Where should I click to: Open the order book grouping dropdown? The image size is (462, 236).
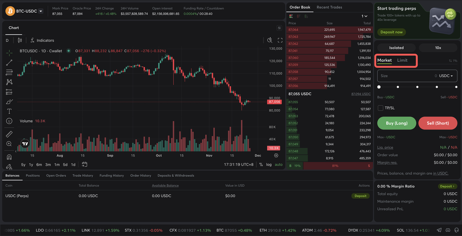(364, 16)
